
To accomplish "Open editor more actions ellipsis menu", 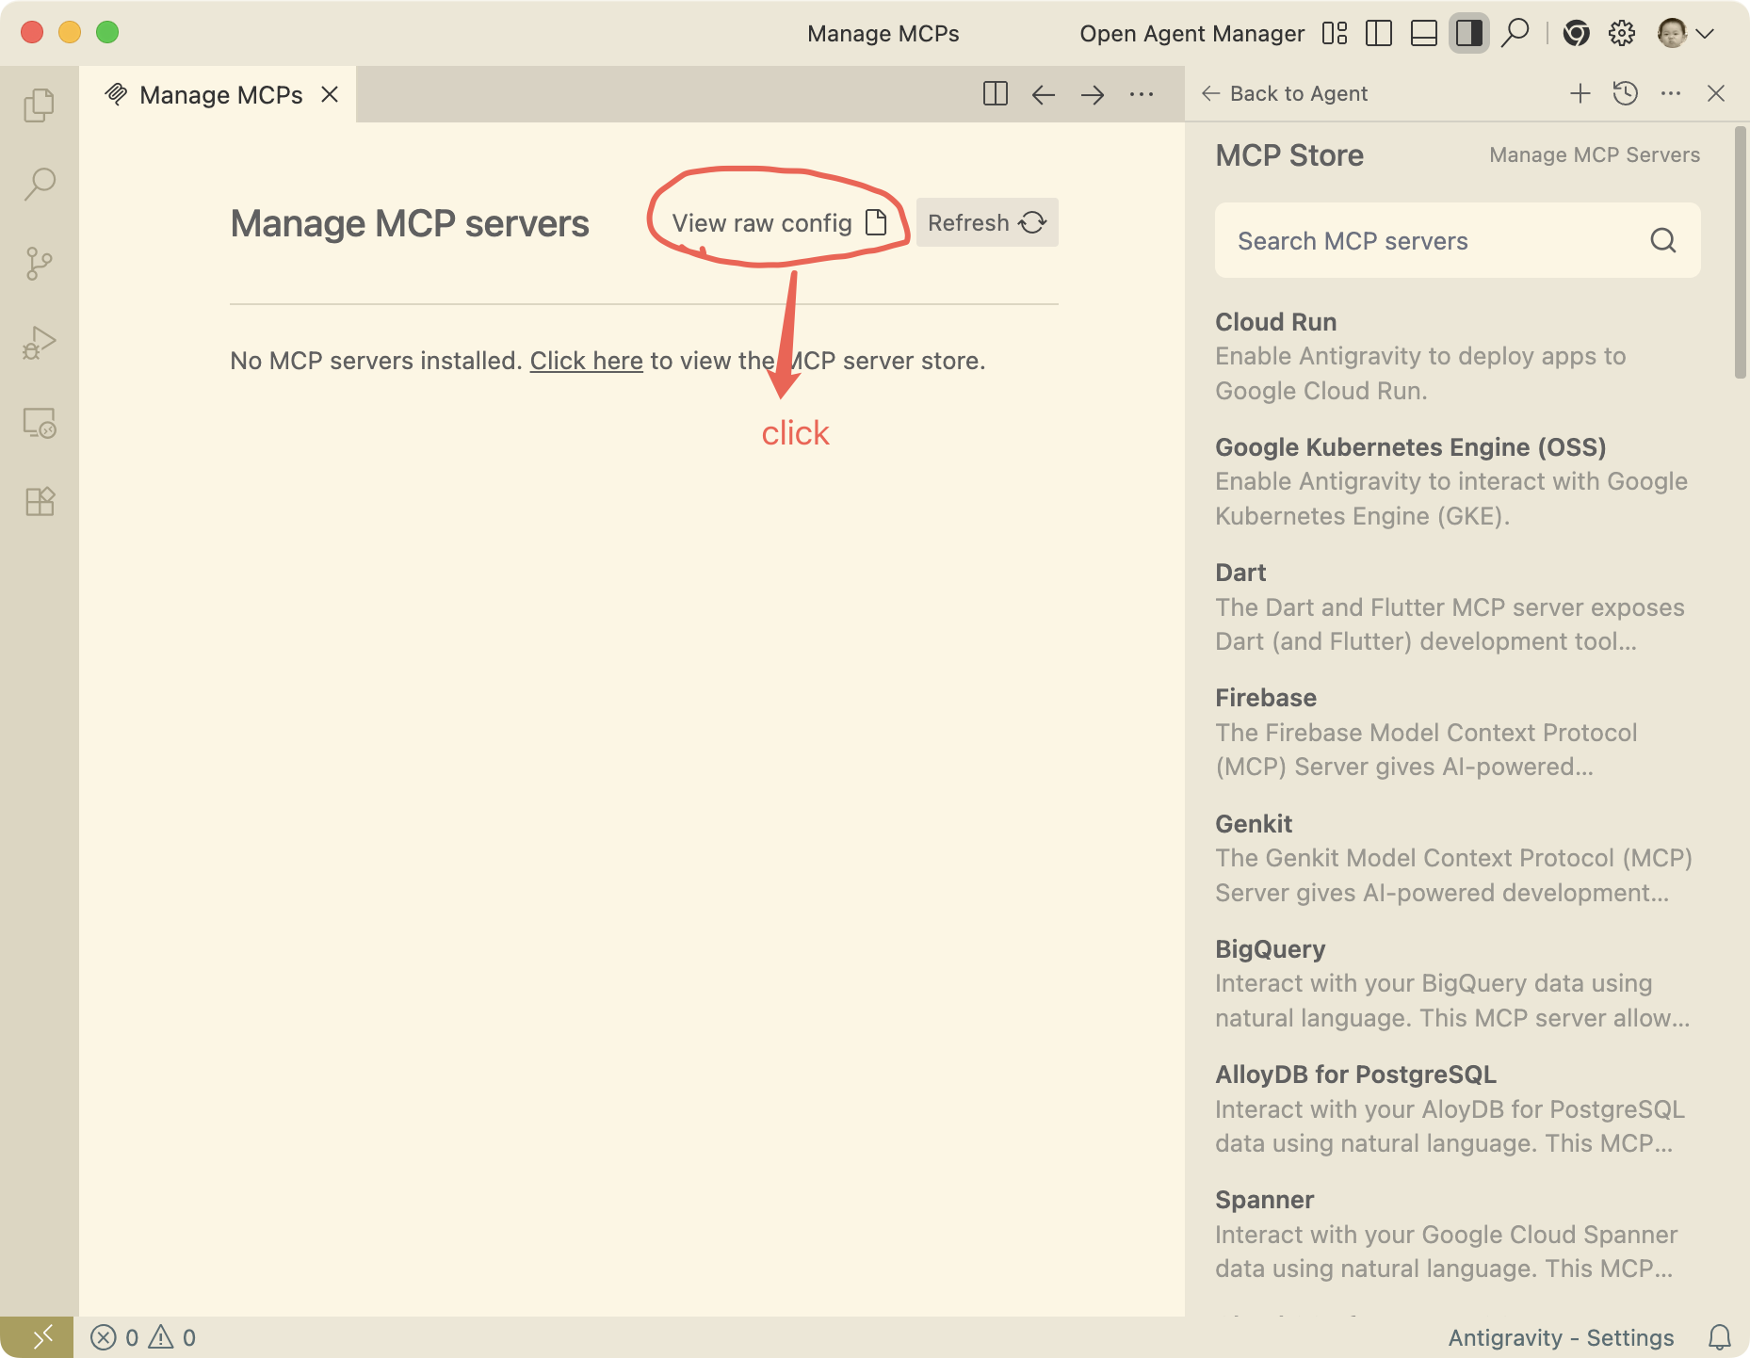I will pos(1141,94).
